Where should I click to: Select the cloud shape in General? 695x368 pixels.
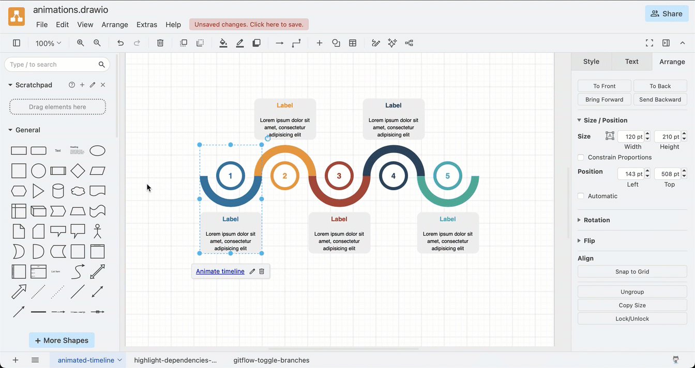click(x=78, y=191)
